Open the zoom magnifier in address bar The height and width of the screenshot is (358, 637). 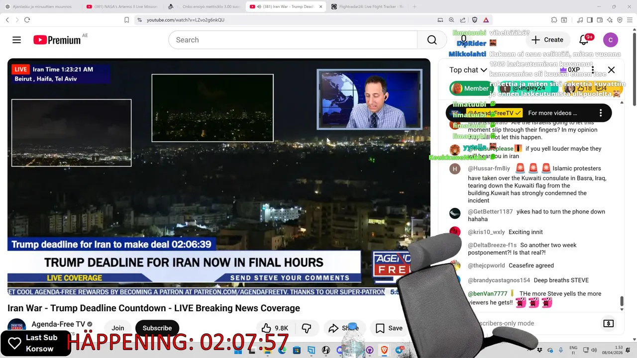(451, 20)
